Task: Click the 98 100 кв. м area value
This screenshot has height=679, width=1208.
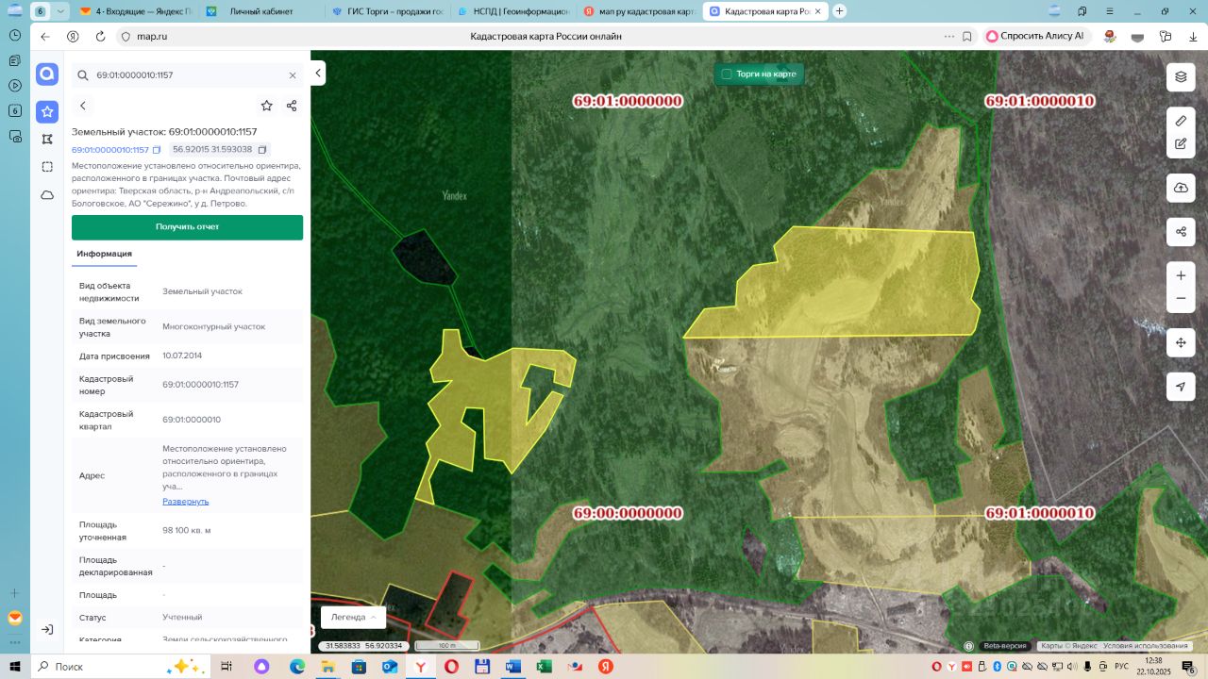Action: tap(187, 530)
